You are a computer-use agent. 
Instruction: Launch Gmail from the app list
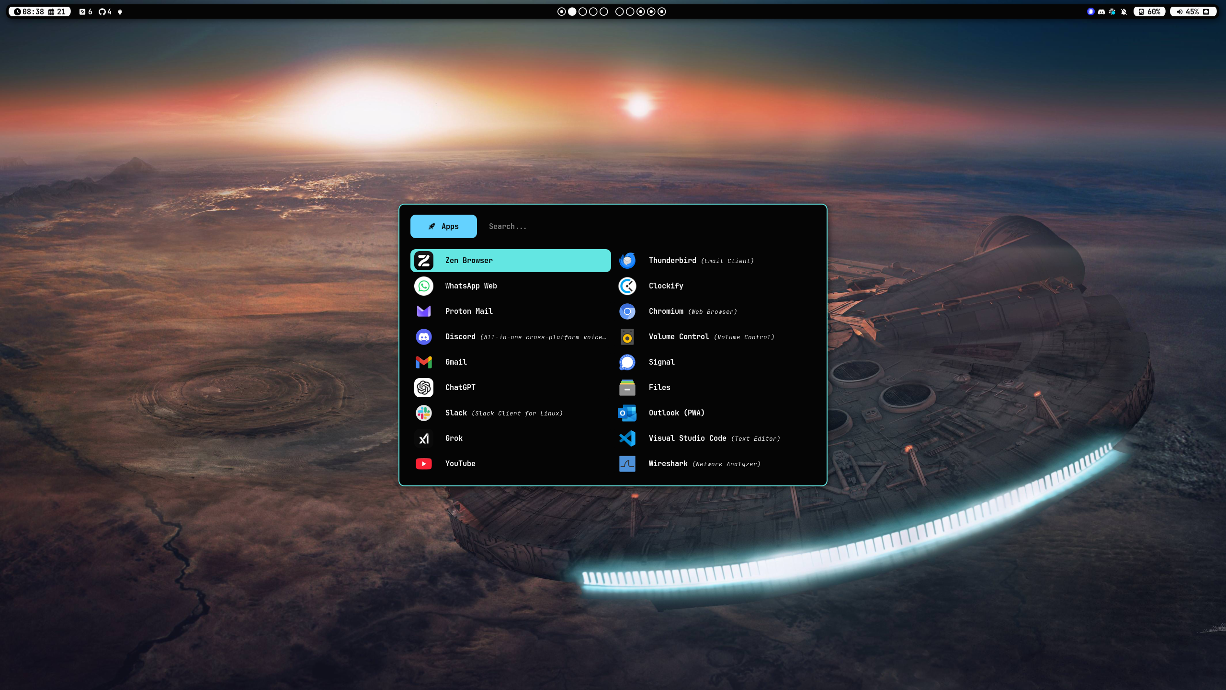tap(511, 362)
